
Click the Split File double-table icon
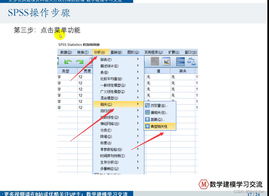click(x=180, y=62)
